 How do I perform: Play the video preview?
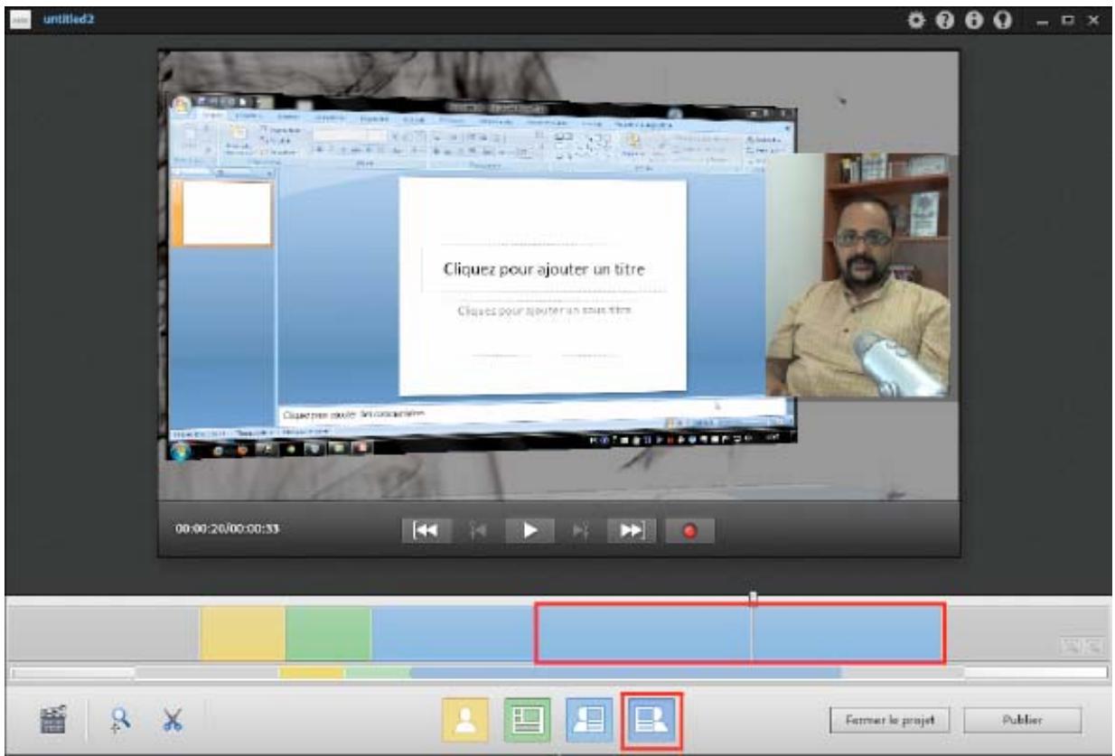(531, 529)
